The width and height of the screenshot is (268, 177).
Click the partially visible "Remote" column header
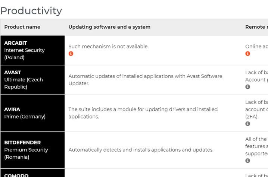point(256,27)
